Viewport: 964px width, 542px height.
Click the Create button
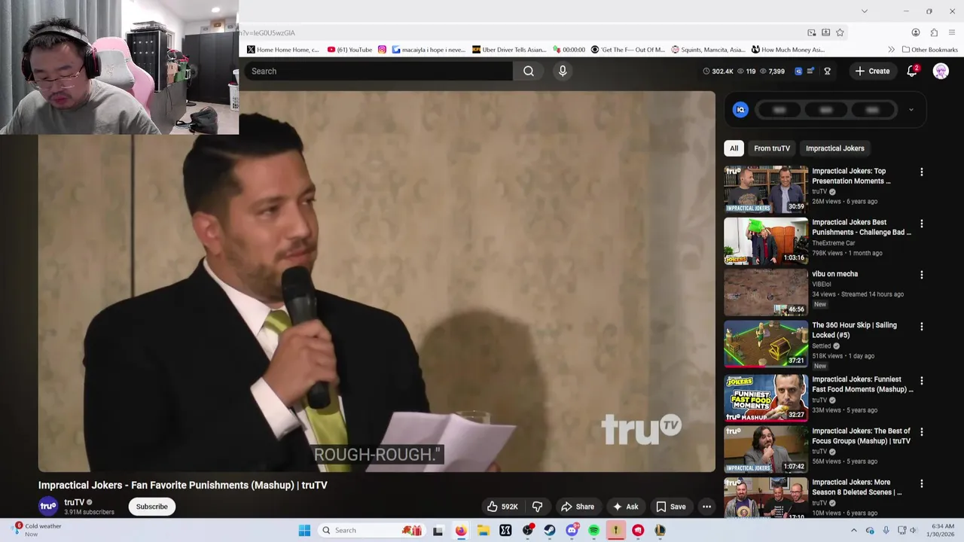tap(872, 71)
